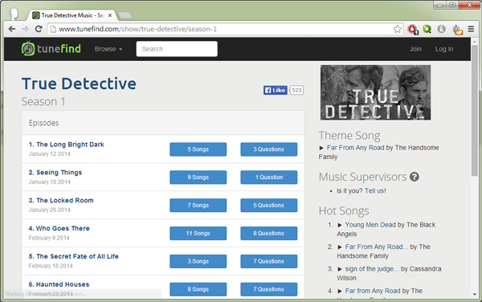
Task: Open 9 Songs for Seeing Things
Action: click(198, 178)
